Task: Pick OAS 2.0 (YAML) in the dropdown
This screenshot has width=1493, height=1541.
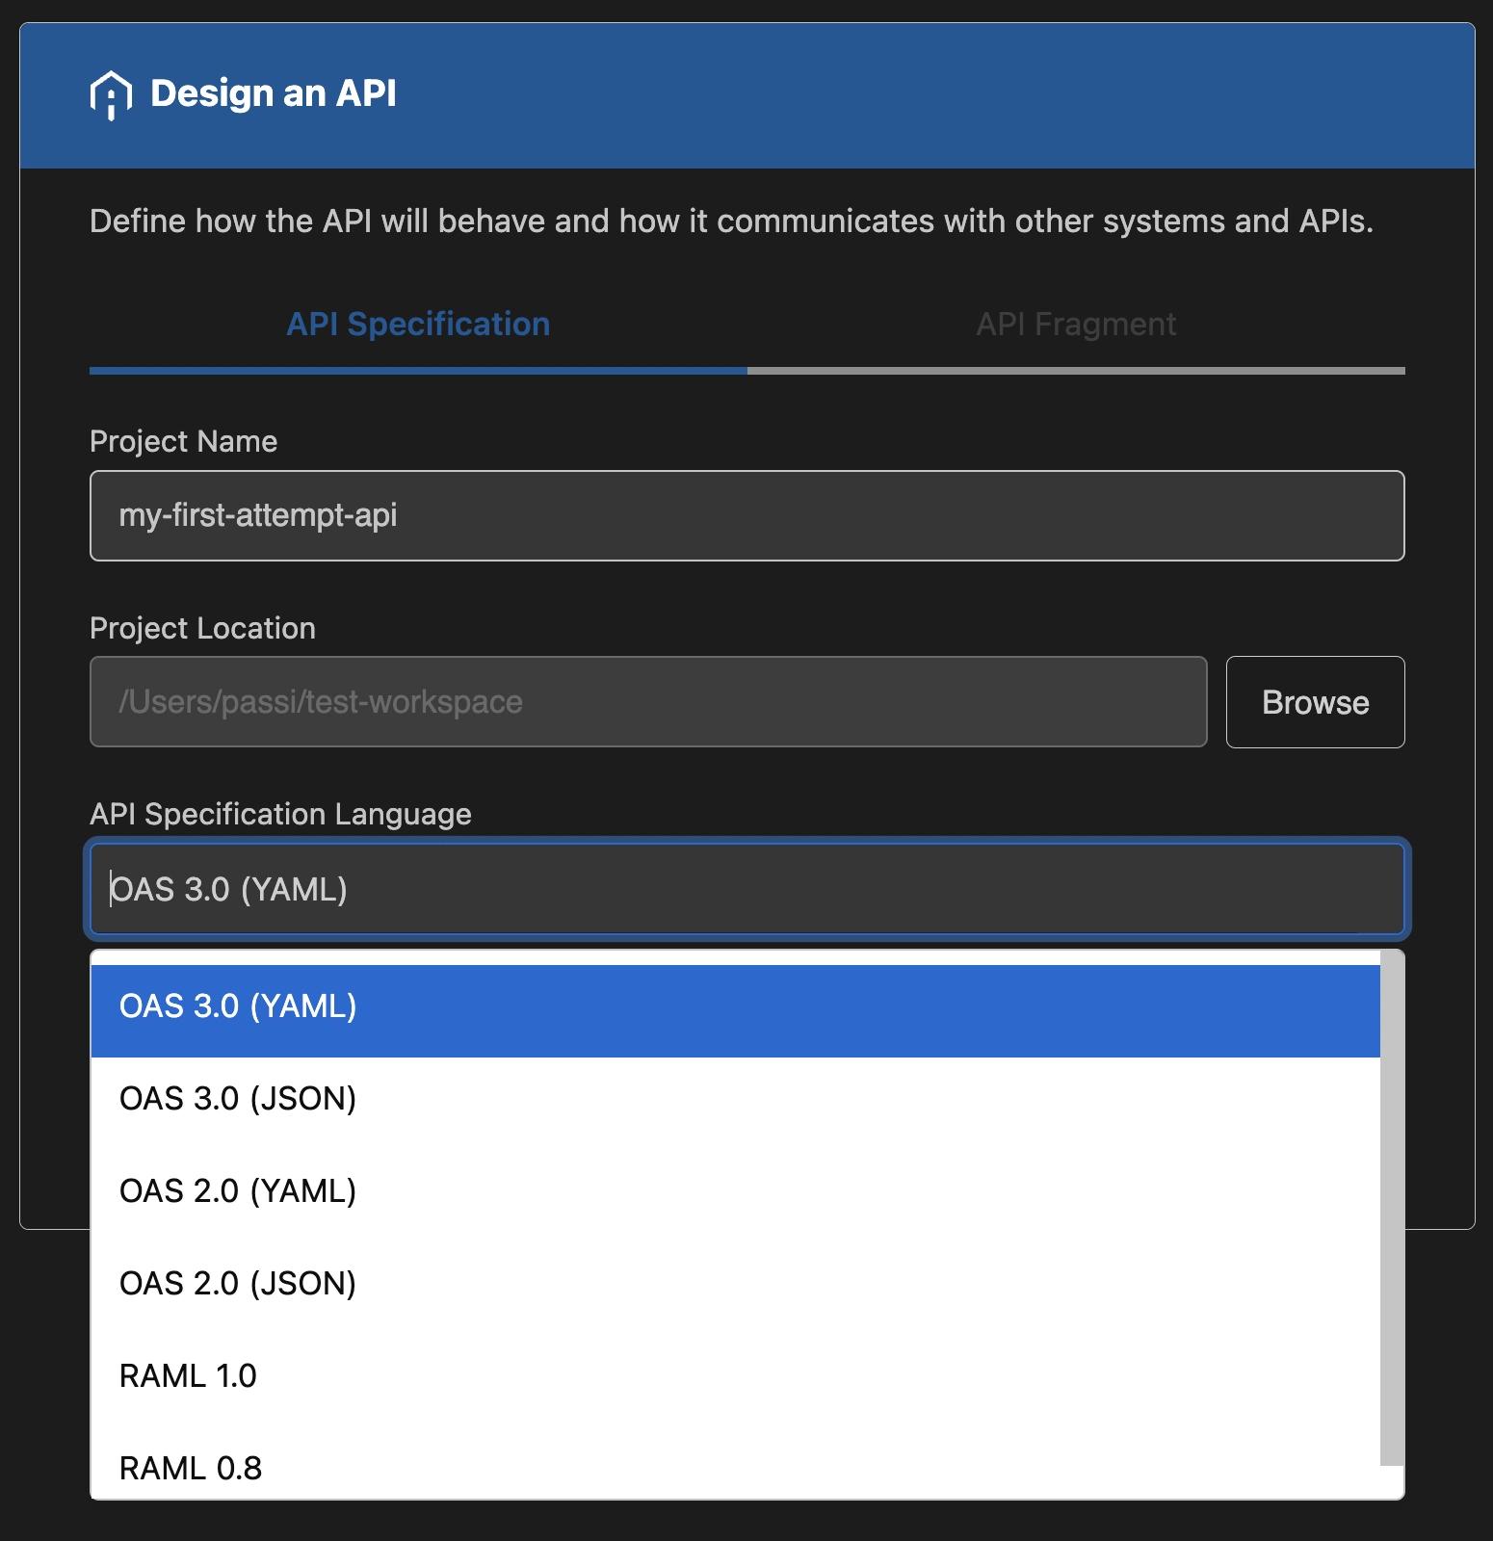Action: click(x=238, y=1191)
